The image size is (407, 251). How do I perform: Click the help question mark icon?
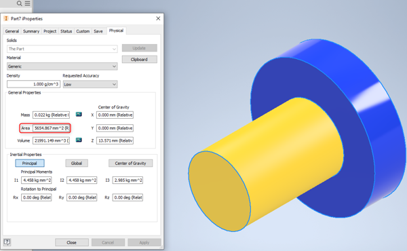pyautogui.click(x=7, y=242)
